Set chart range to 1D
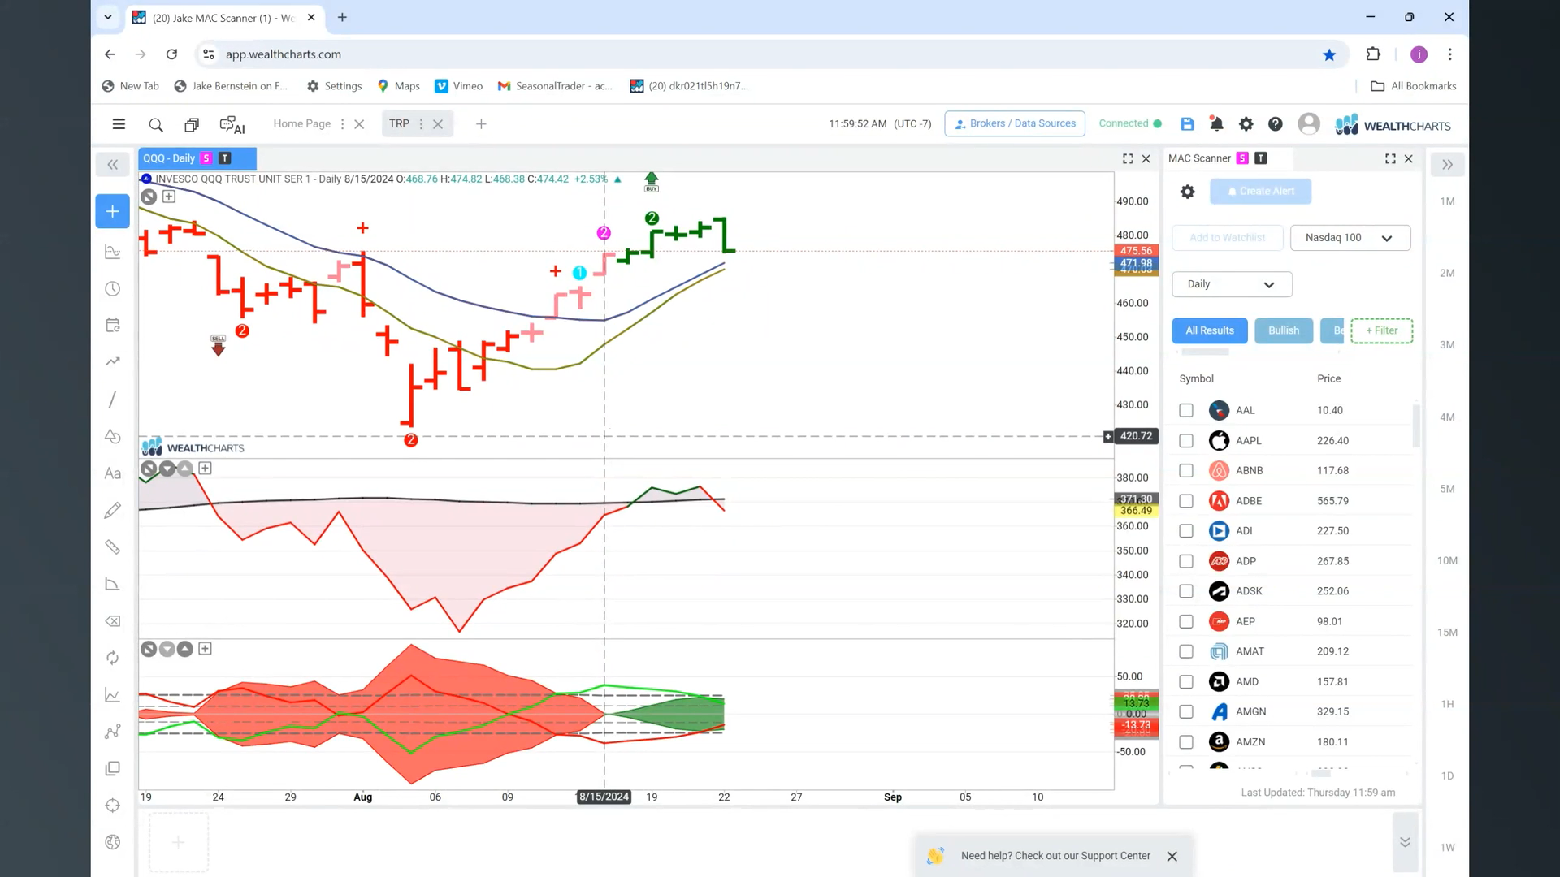 (1447, 776)
